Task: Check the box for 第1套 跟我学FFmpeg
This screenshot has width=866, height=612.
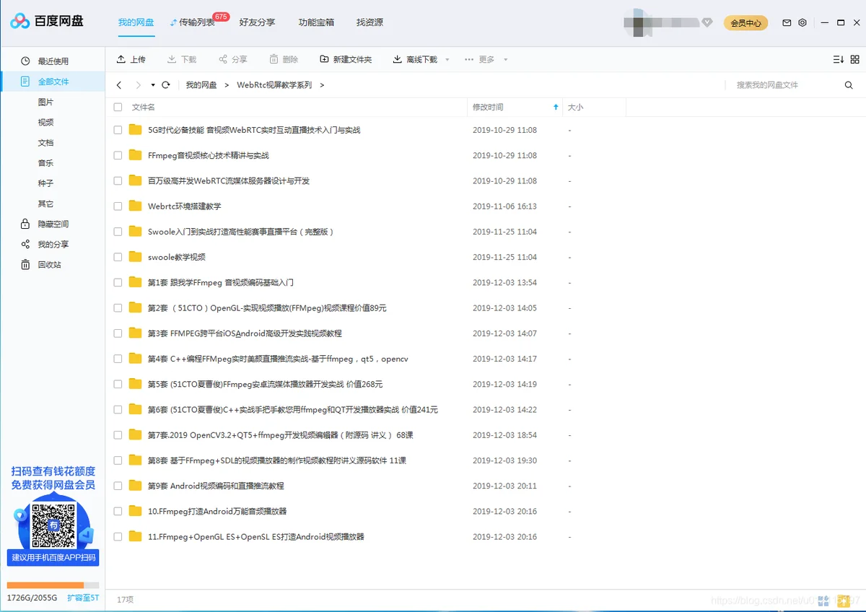Action: 118,282
